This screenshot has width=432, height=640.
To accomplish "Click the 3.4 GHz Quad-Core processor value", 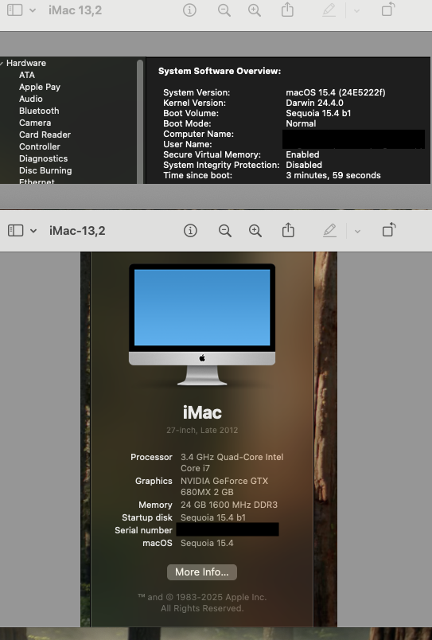I will (x=232, y=462).
